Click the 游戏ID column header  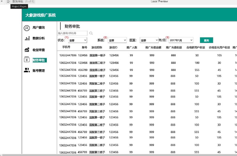point(113,47)
